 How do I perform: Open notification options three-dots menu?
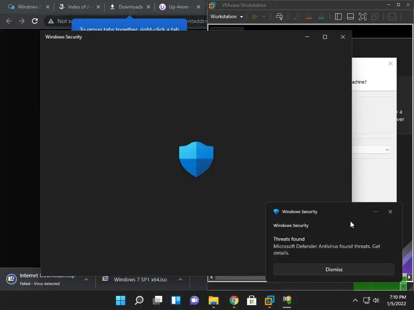pyautogui.click(x=376, y=212)
